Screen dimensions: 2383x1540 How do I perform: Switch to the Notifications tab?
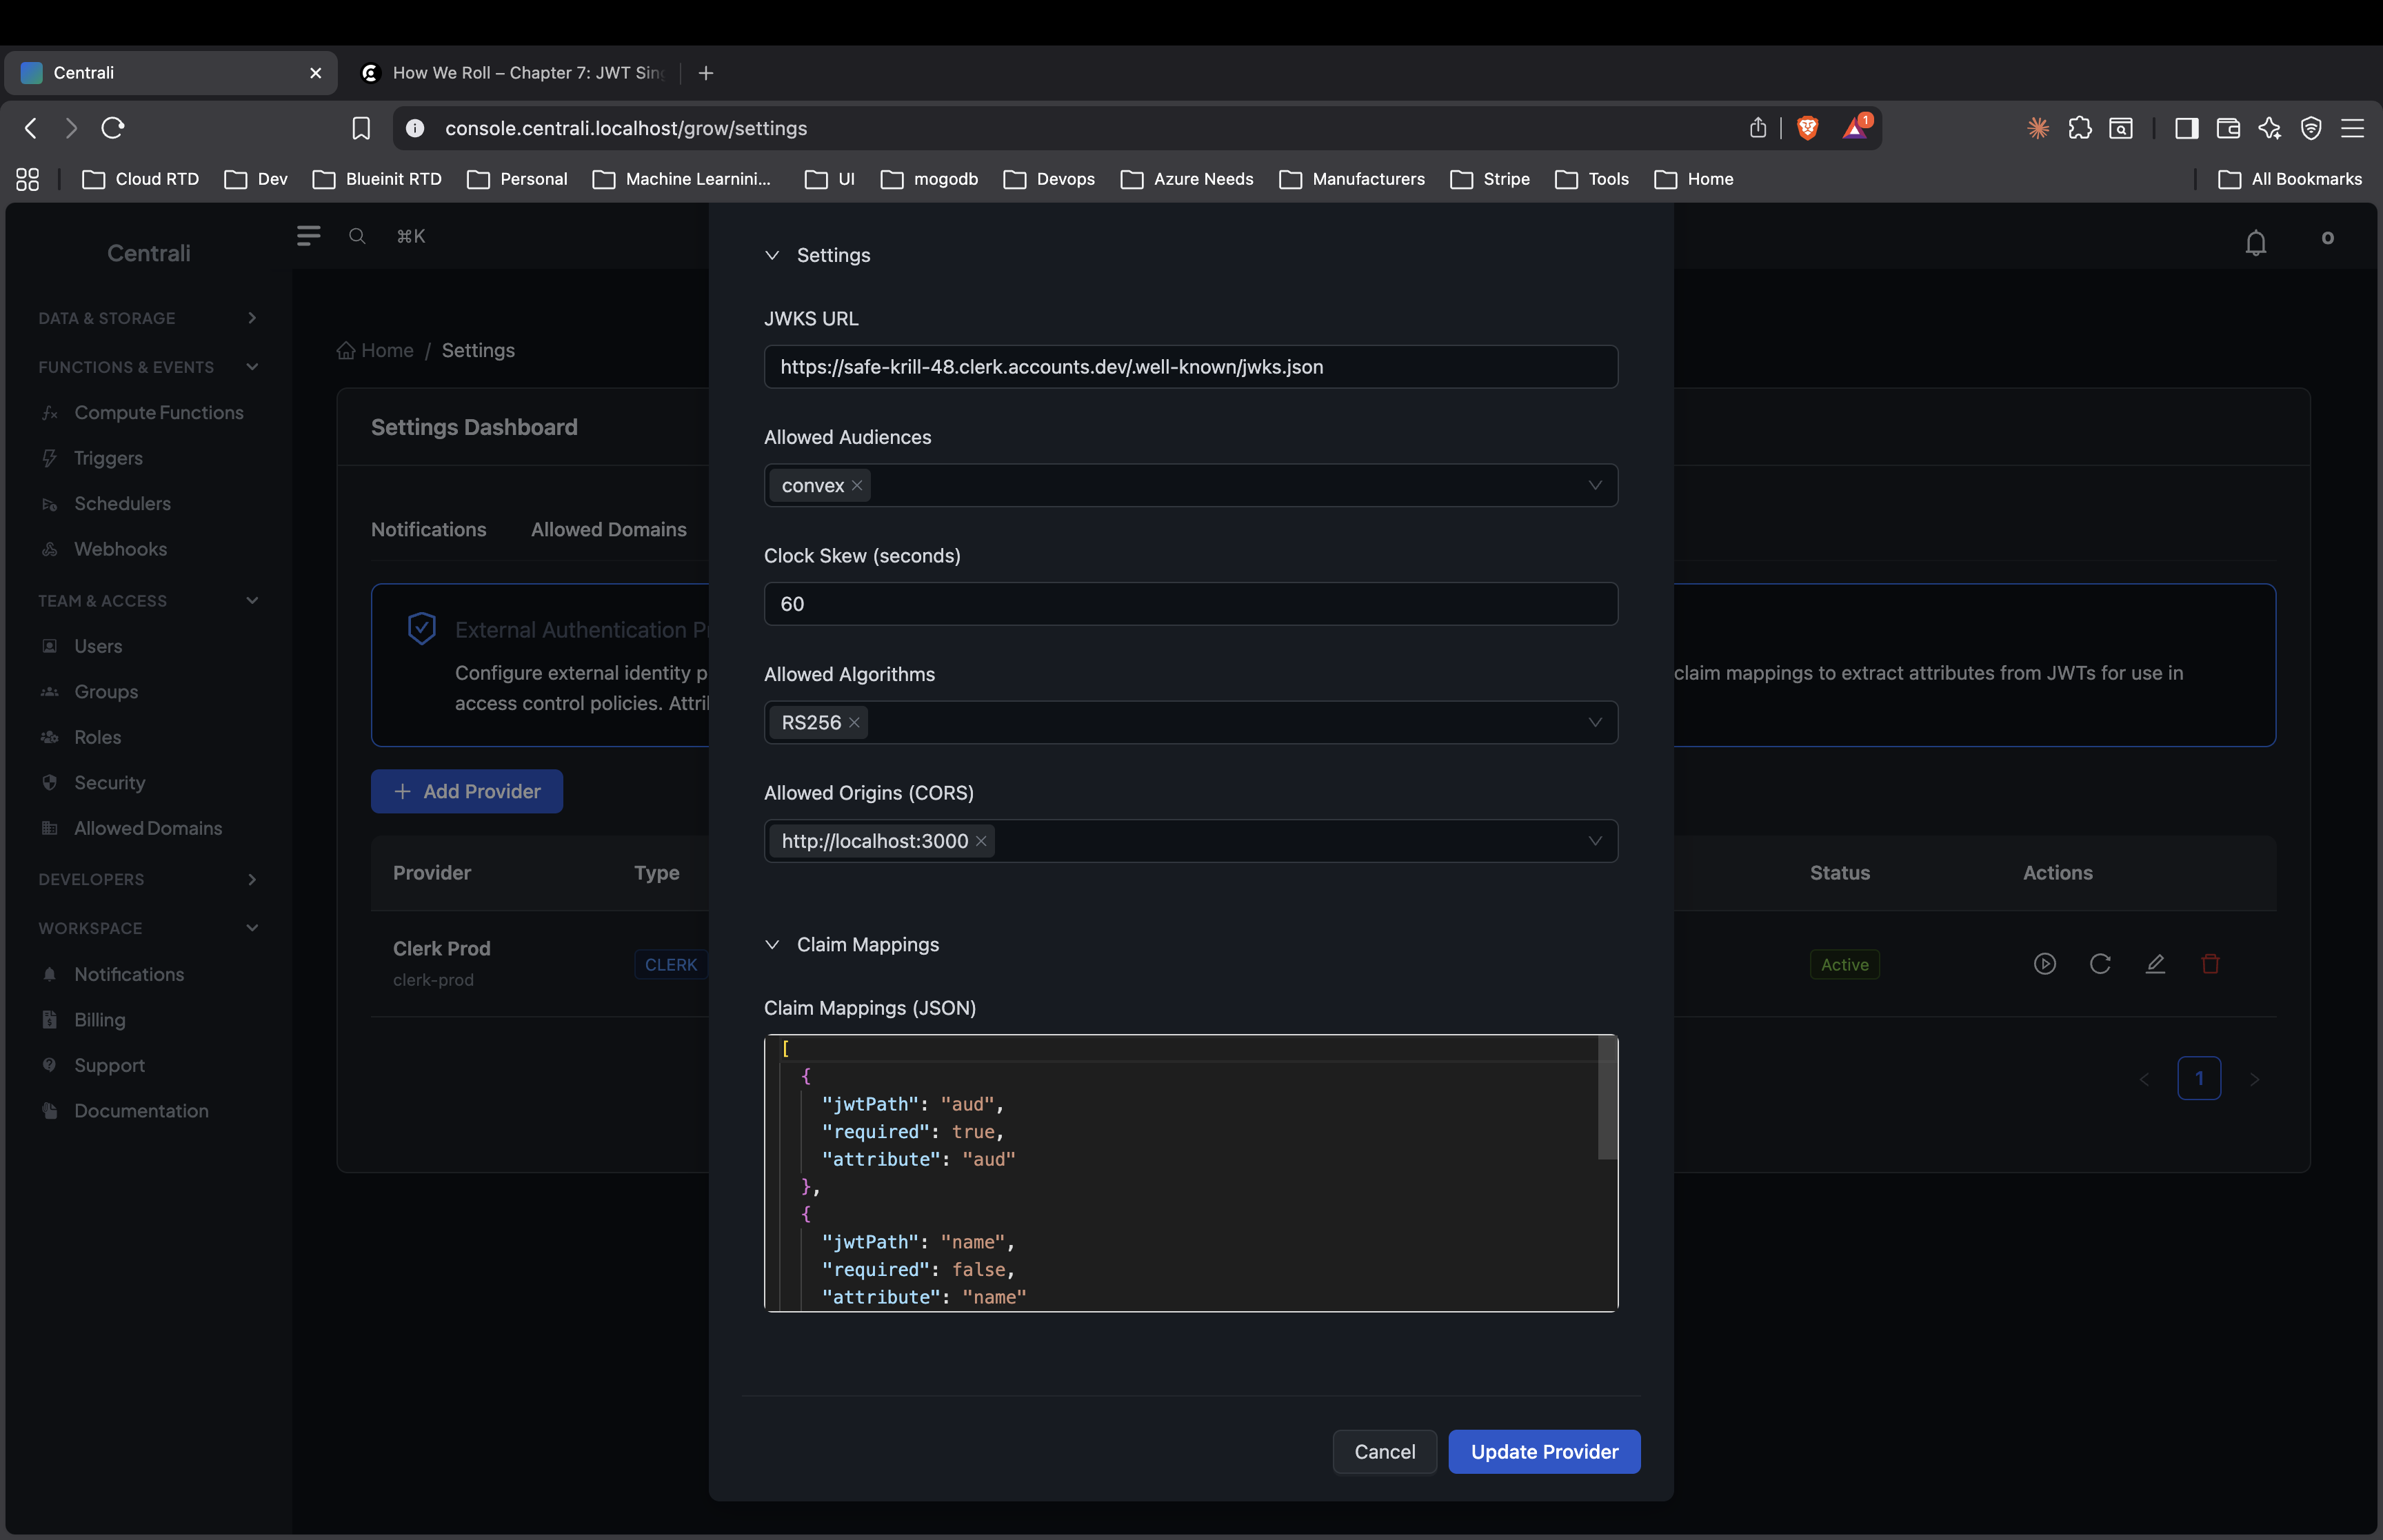point(428,529)
